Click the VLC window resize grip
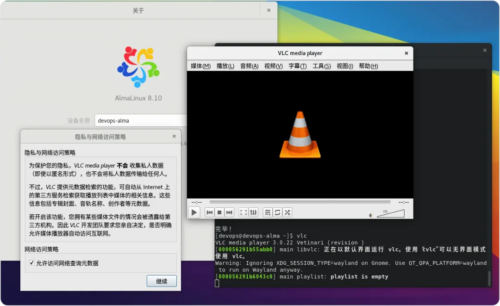The image size is (500, 306). click(411, 217)
